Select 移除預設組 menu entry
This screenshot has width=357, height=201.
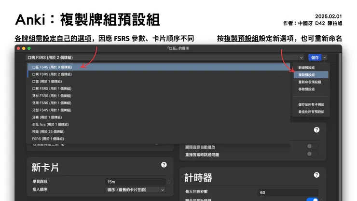311,89
